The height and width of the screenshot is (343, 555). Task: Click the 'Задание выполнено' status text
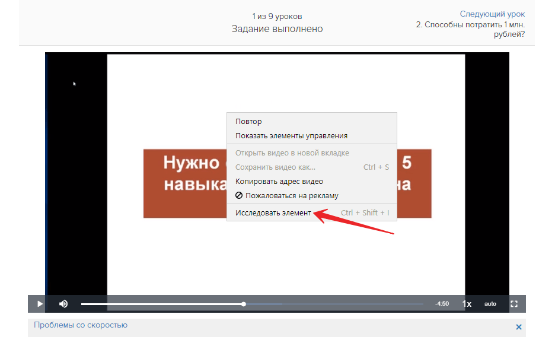[277, 28]
